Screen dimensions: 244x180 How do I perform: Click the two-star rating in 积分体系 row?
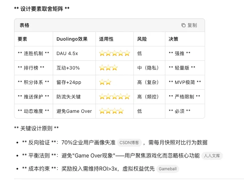tap(105, 82)
